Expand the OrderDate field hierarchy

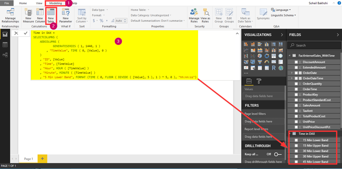point(292,73)
